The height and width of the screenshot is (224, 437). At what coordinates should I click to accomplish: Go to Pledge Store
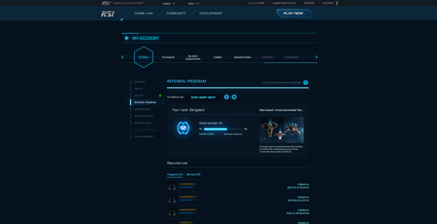pyautogui.click(x=256, y=3)
